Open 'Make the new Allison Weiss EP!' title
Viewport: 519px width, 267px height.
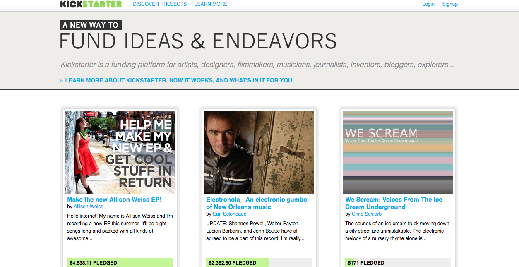click(x=114, y=200)
